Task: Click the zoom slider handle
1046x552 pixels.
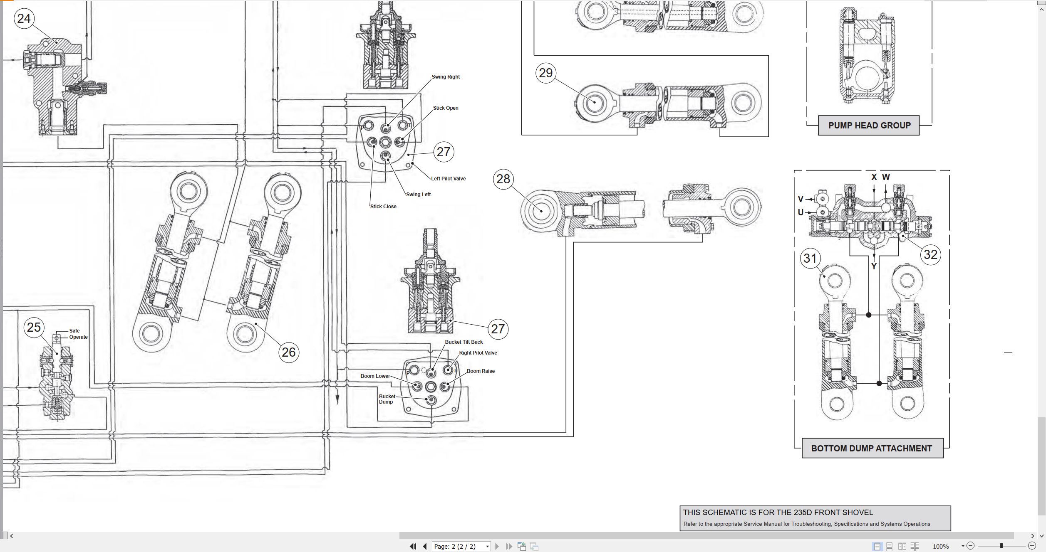Action: tap(1001, 546)
